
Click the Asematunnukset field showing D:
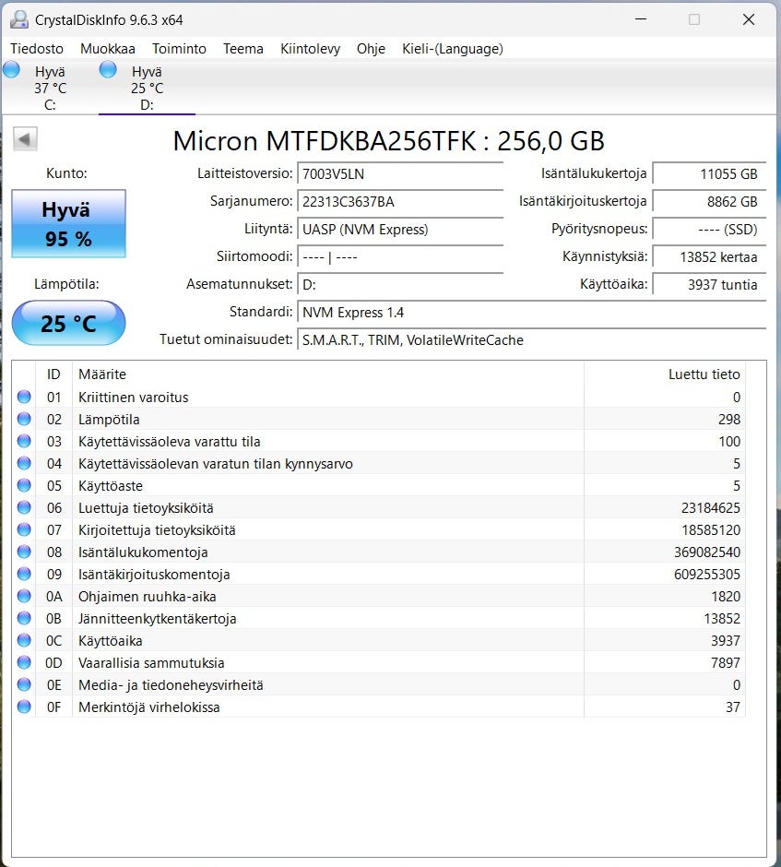point(400,284)
